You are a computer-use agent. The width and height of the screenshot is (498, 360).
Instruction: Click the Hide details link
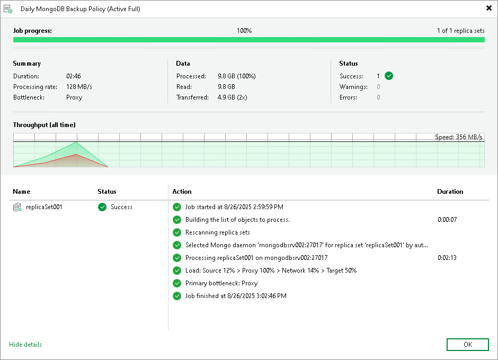(25, 345)
